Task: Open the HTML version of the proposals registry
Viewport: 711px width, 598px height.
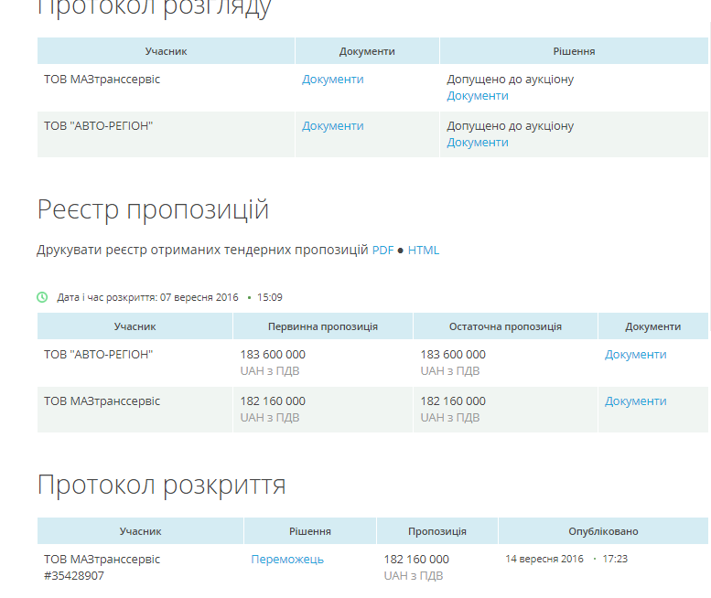Action: (x=424, y=250)
